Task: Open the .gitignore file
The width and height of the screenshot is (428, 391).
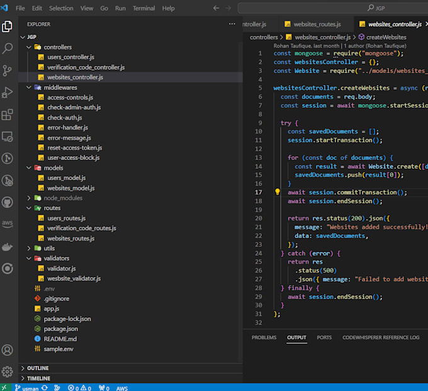Action: [x=57, y=298]
